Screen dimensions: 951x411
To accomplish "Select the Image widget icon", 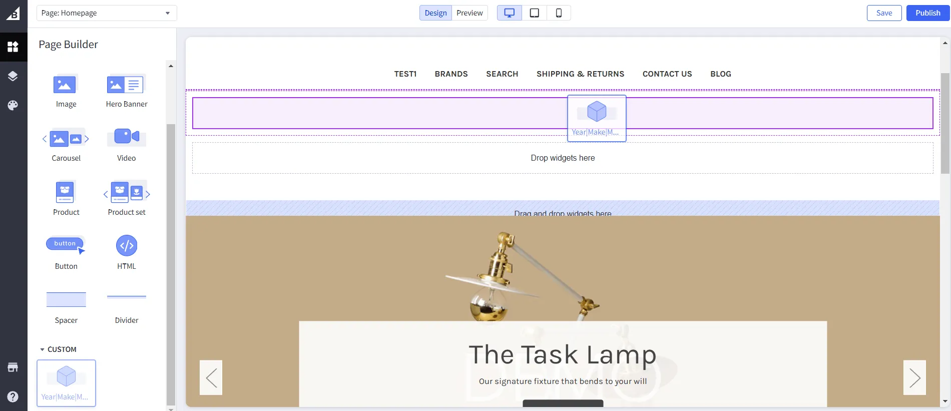I will 65,85.
